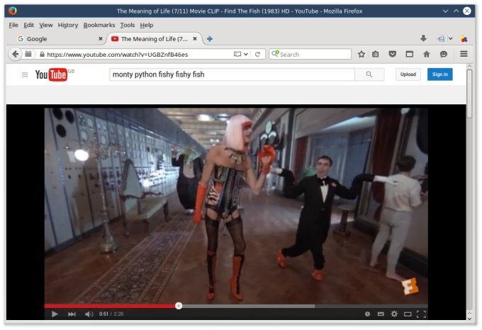Open the Firefox hamburger menu
Image resolution: width=482 pixels, height=330 pixels.
coord(464,54)
